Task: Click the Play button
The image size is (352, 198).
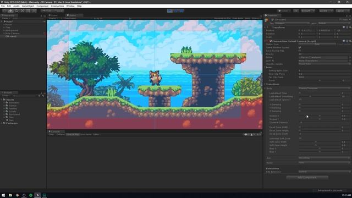Action: click(x=170, y=11)
